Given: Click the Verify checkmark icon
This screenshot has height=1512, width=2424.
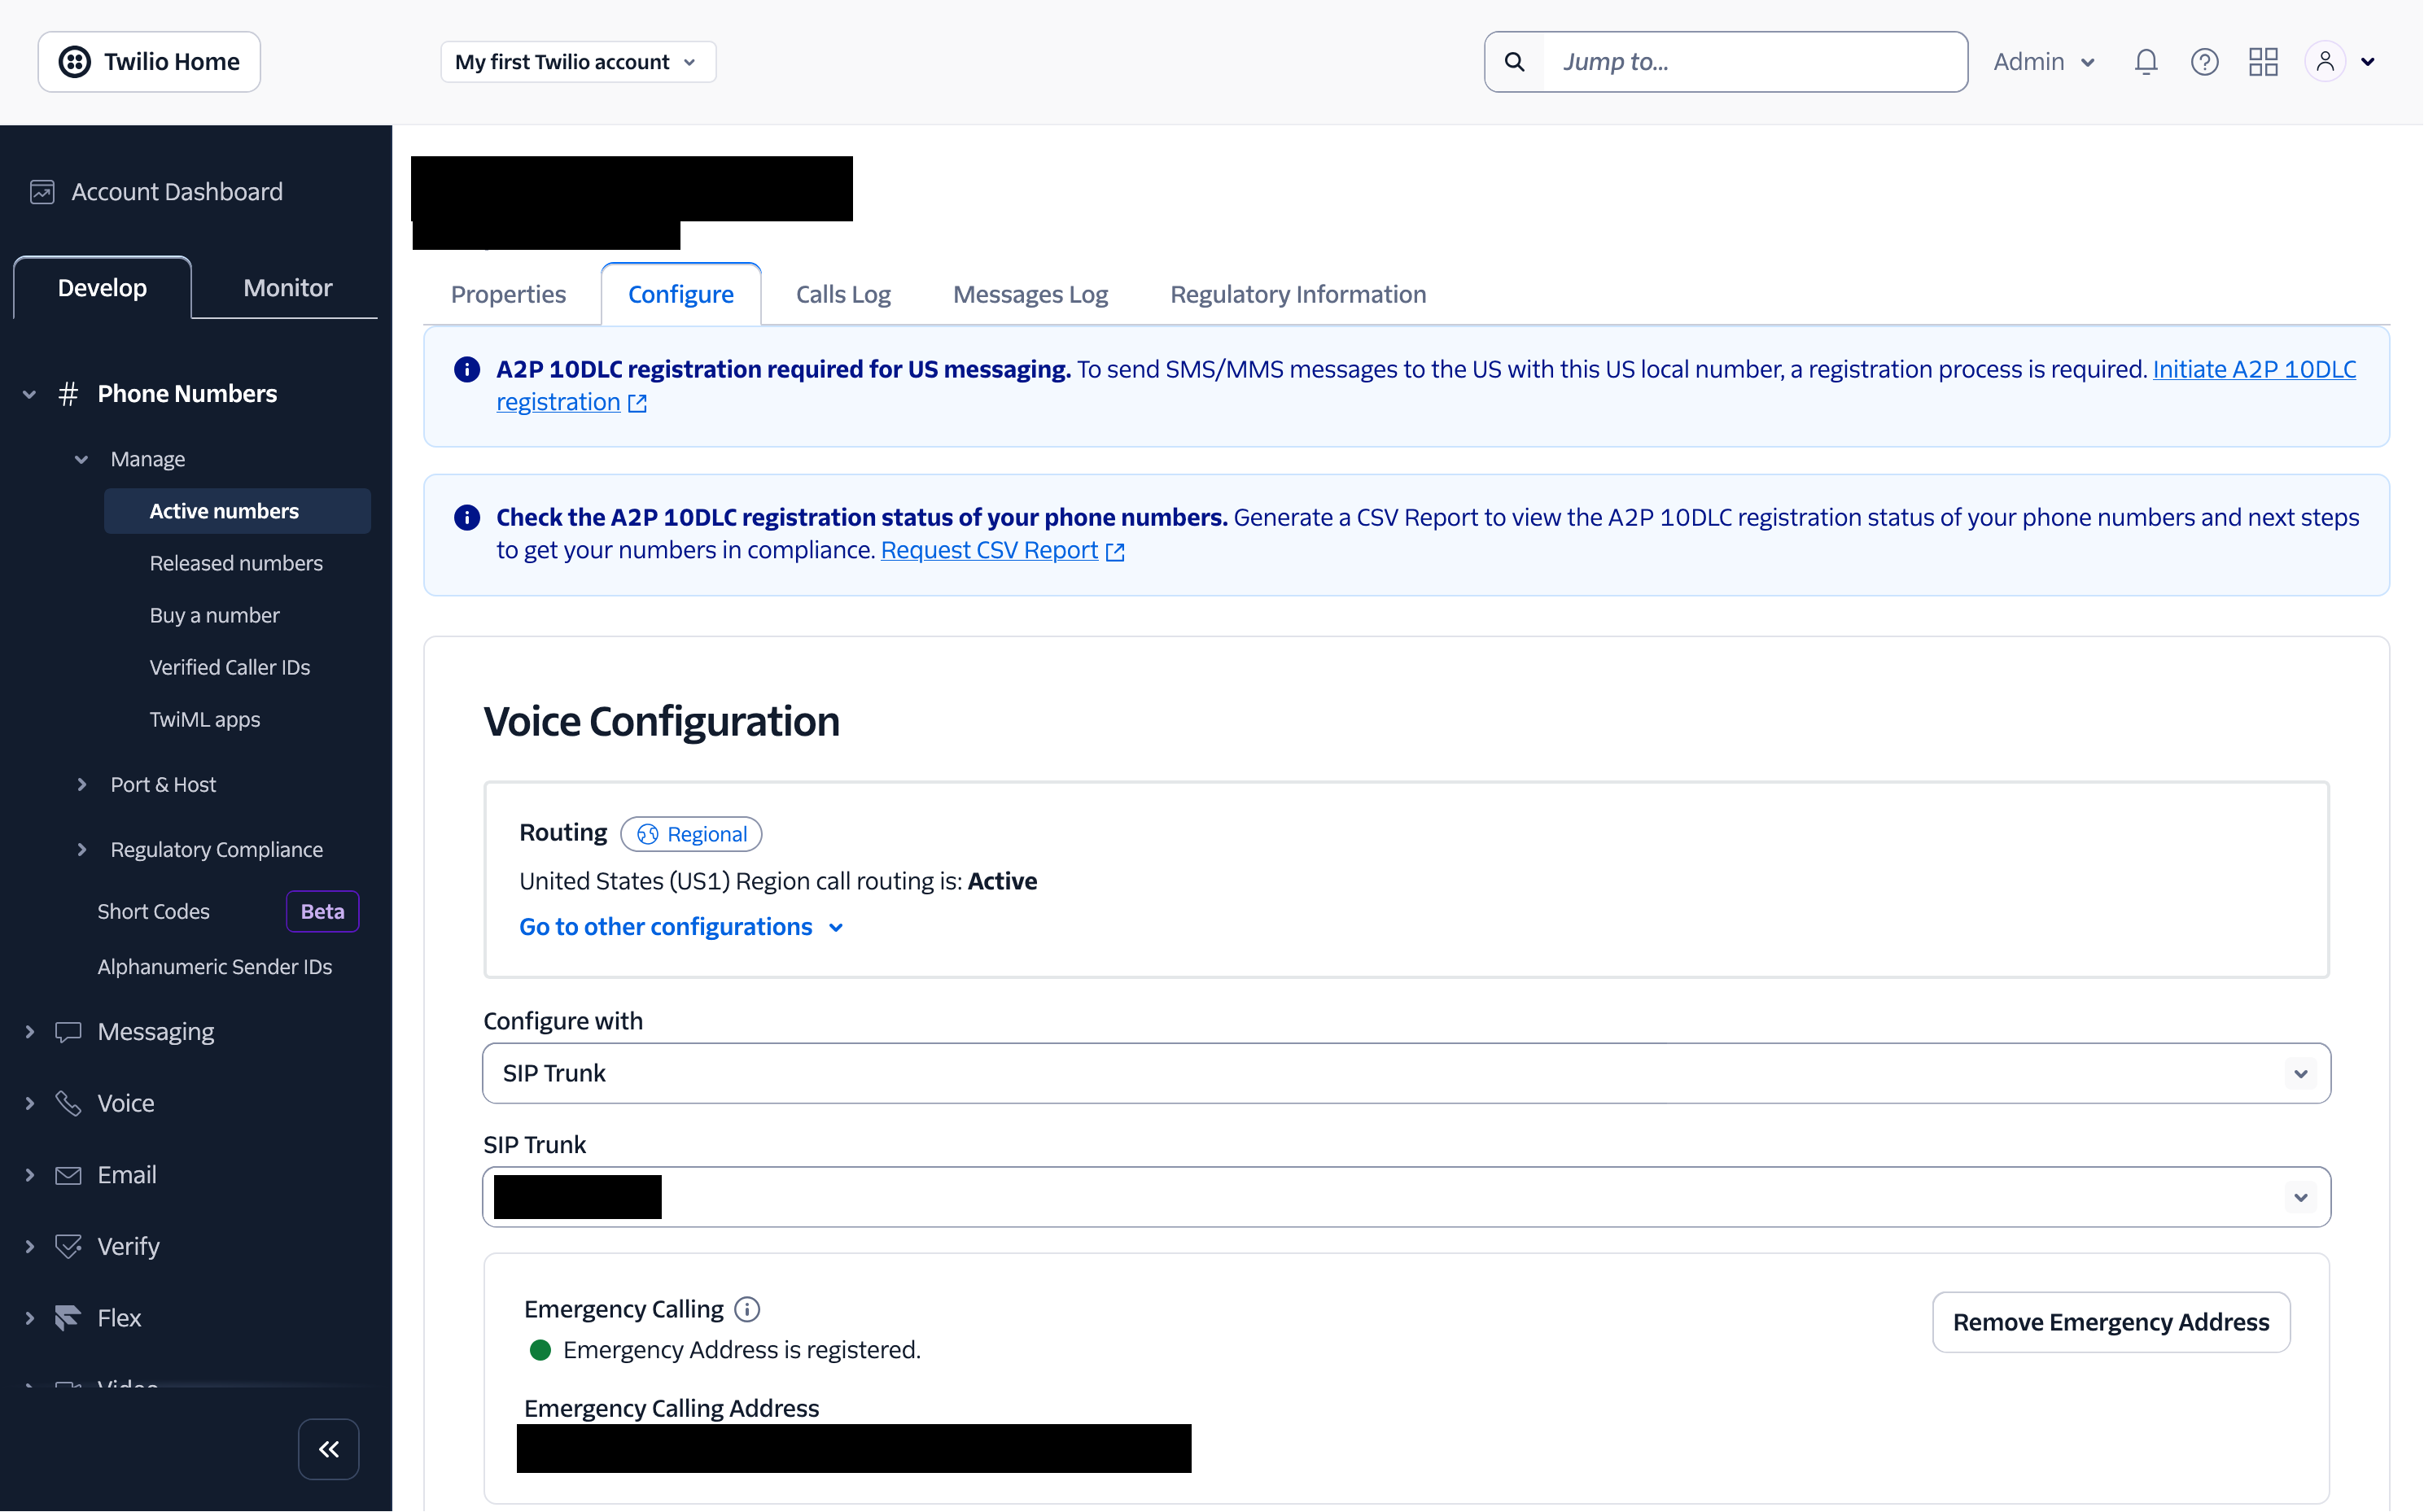Looking at the screenshot, I should coord(68,1246).
